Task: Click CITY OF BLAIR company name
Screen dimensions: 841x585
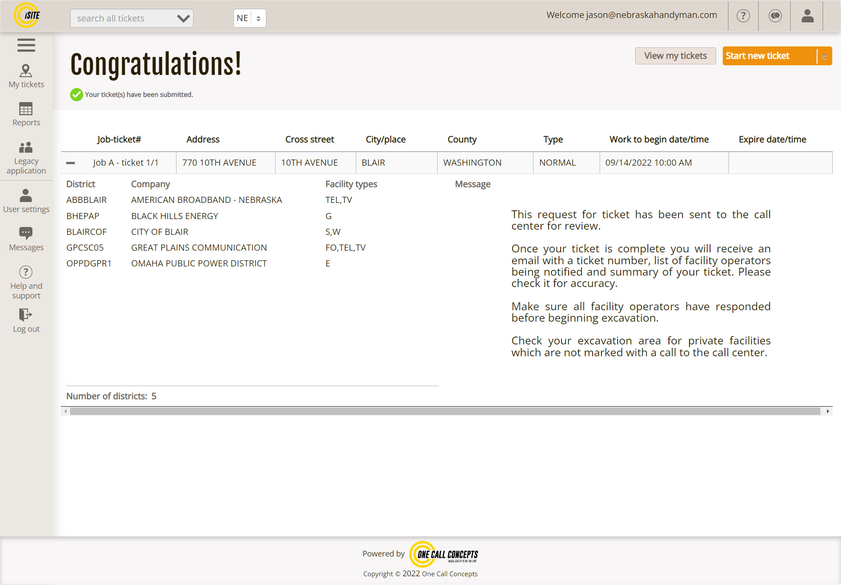Action: (160, 232)
